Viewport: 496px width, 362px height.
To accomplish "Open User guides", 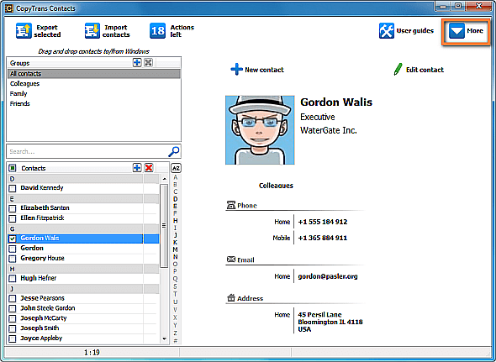I will click(406, 31).
